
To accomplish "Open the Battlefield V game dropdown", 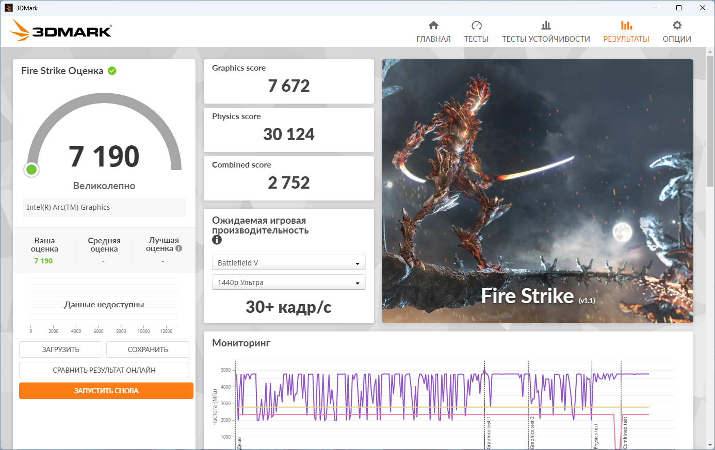I will [289, 262].
